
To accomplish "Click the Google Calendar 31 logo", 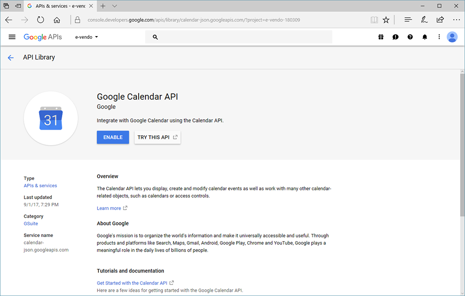I will click(51, 118).
